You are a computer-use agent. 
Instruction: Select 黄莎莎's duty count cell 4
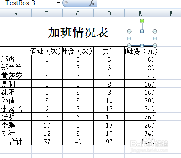pyautogui.click(x=47, y=75)
